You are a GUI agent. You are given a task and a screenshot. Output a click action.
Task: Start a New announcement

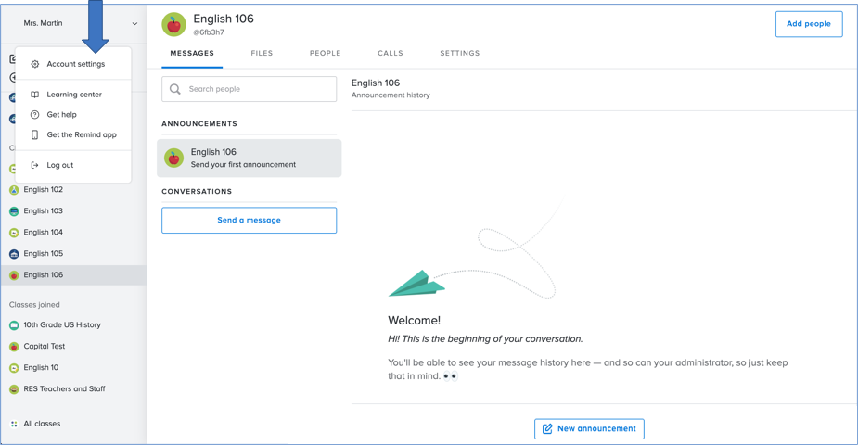[589, 428]
